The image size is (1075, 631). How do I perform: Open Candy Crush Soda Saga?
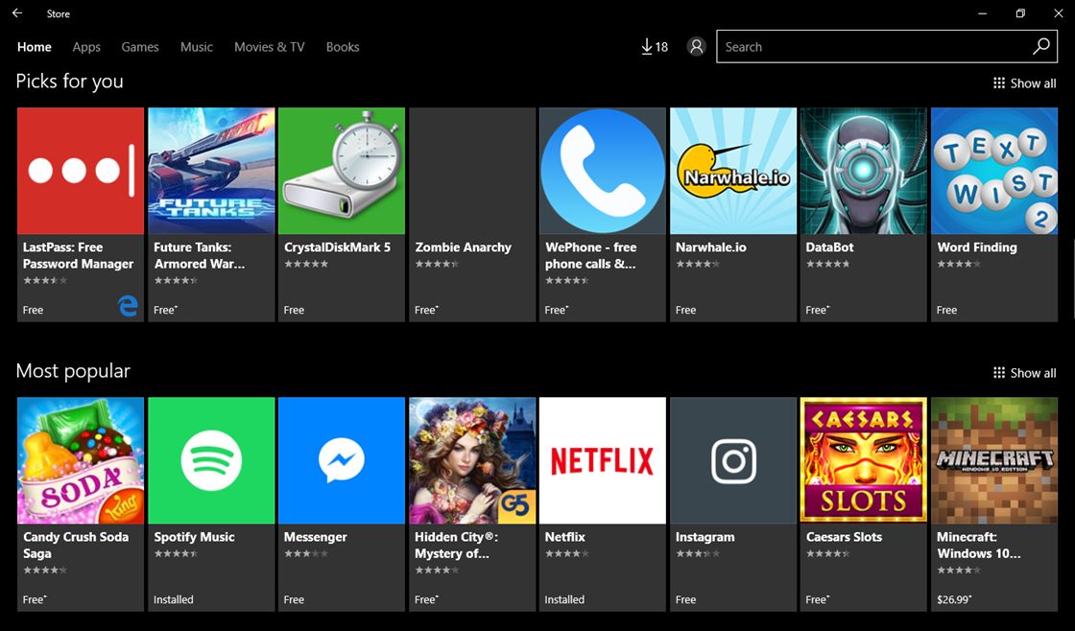tap(80, 460)
